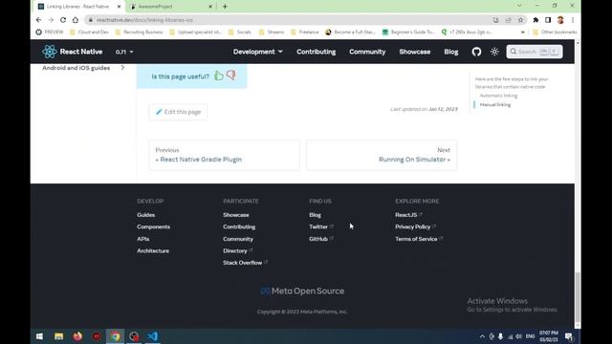Image resolution: width=612 pixels, height=344 pixels.
Task: Open the footer Directory link
Action: coord(238,250)
